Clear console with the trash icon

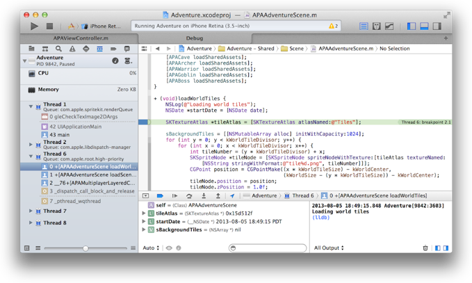(425, 248)
